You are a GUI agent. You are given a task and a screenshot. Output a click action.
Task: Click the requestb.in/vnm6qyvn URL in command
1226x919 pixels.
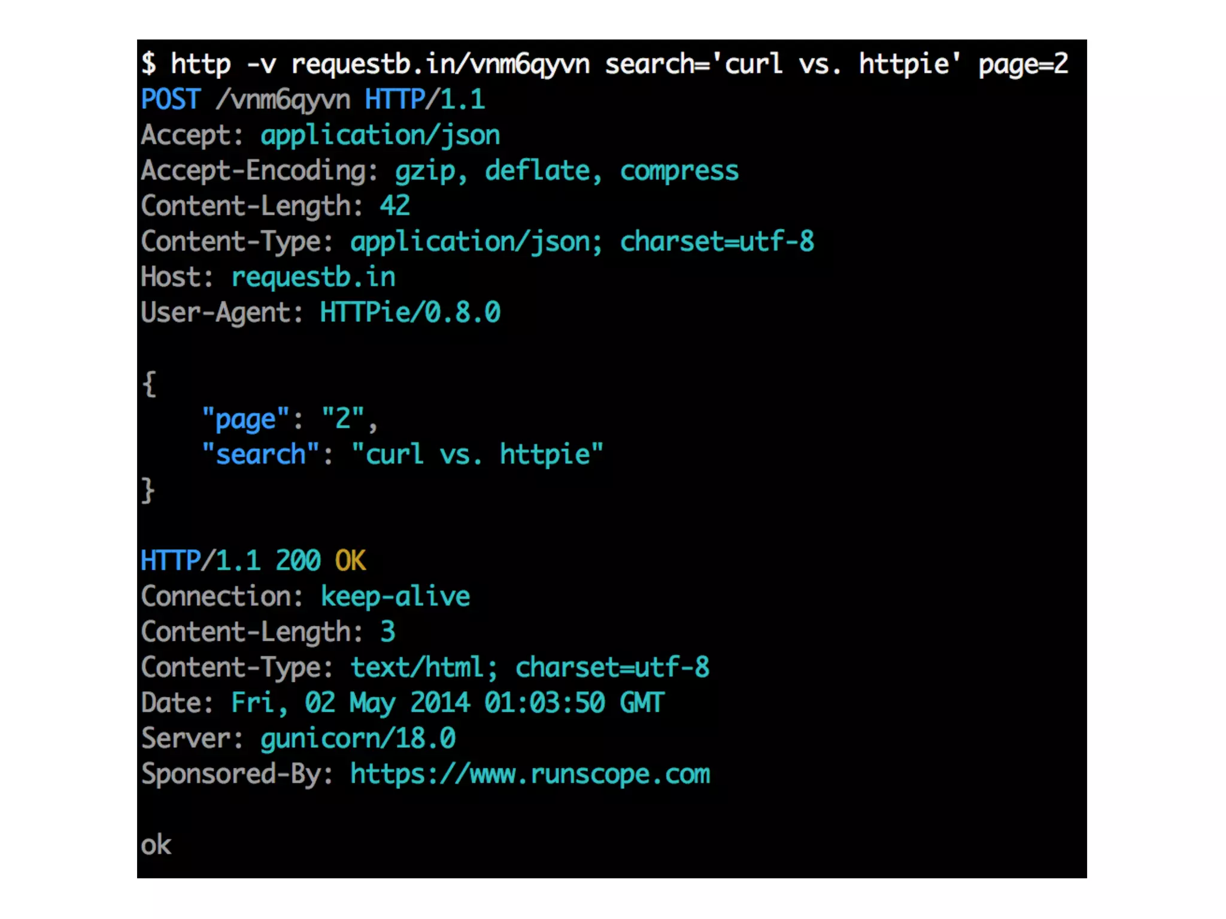(x=440, y=64)
